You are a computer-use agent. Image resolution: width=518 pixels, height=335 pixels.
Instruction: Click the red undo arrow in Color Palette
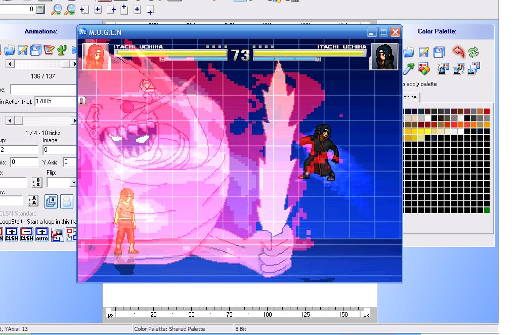click(x=458, y=52)
